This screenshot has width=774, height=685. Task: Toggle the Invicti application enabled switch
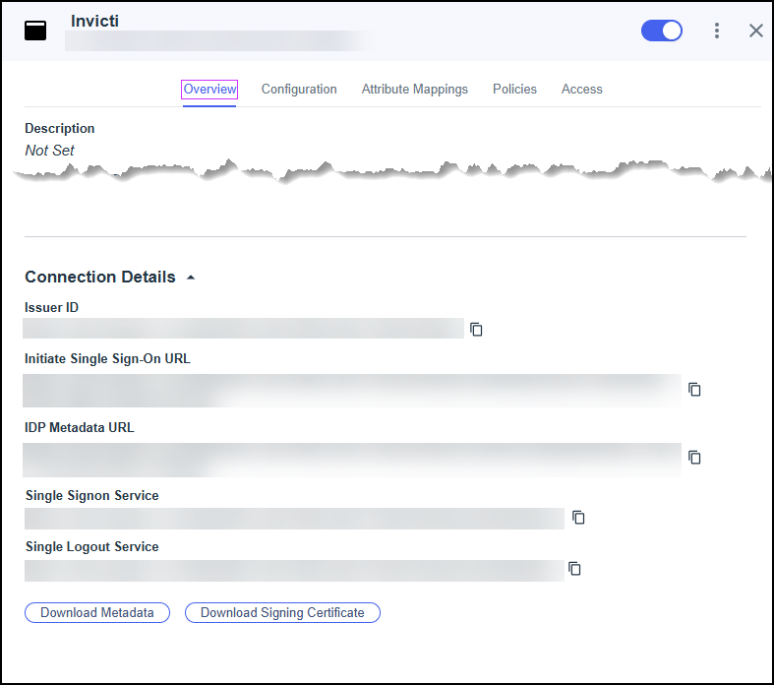click(662, 31)
